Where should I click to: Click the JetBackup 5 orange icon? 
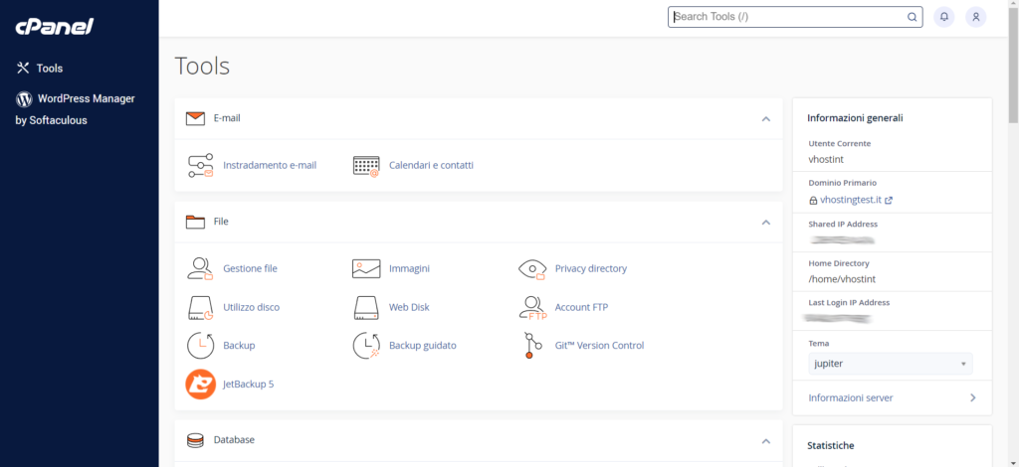[200, 384]
